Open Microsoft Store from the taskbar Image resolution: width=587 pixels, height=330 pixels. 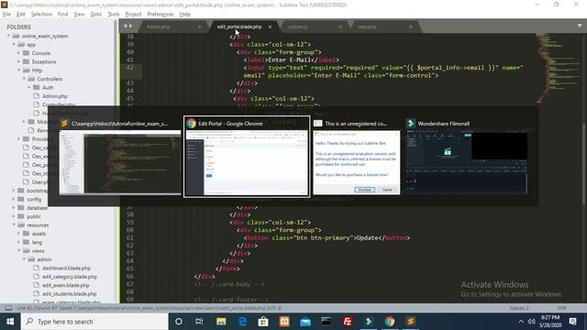(263, 322)
